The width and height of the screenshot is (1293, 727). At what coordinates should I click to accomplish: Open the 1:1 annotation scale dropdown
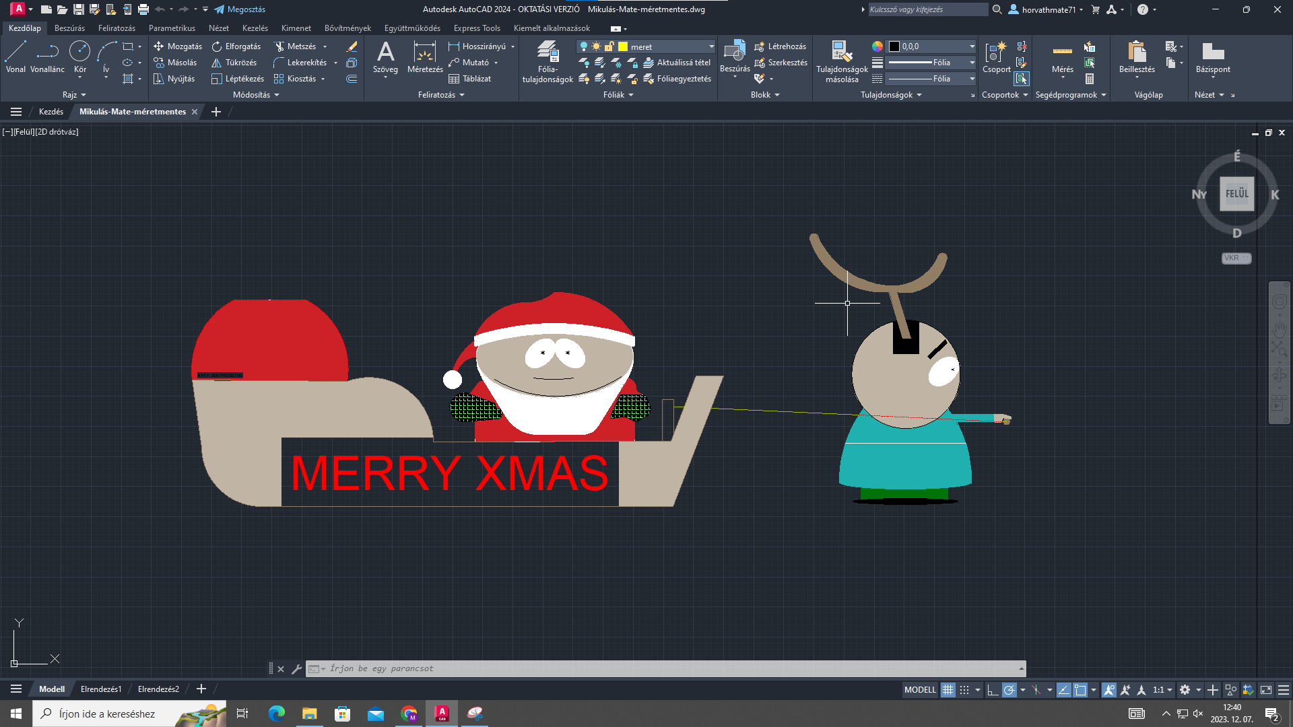click(x=1162, y=690)
